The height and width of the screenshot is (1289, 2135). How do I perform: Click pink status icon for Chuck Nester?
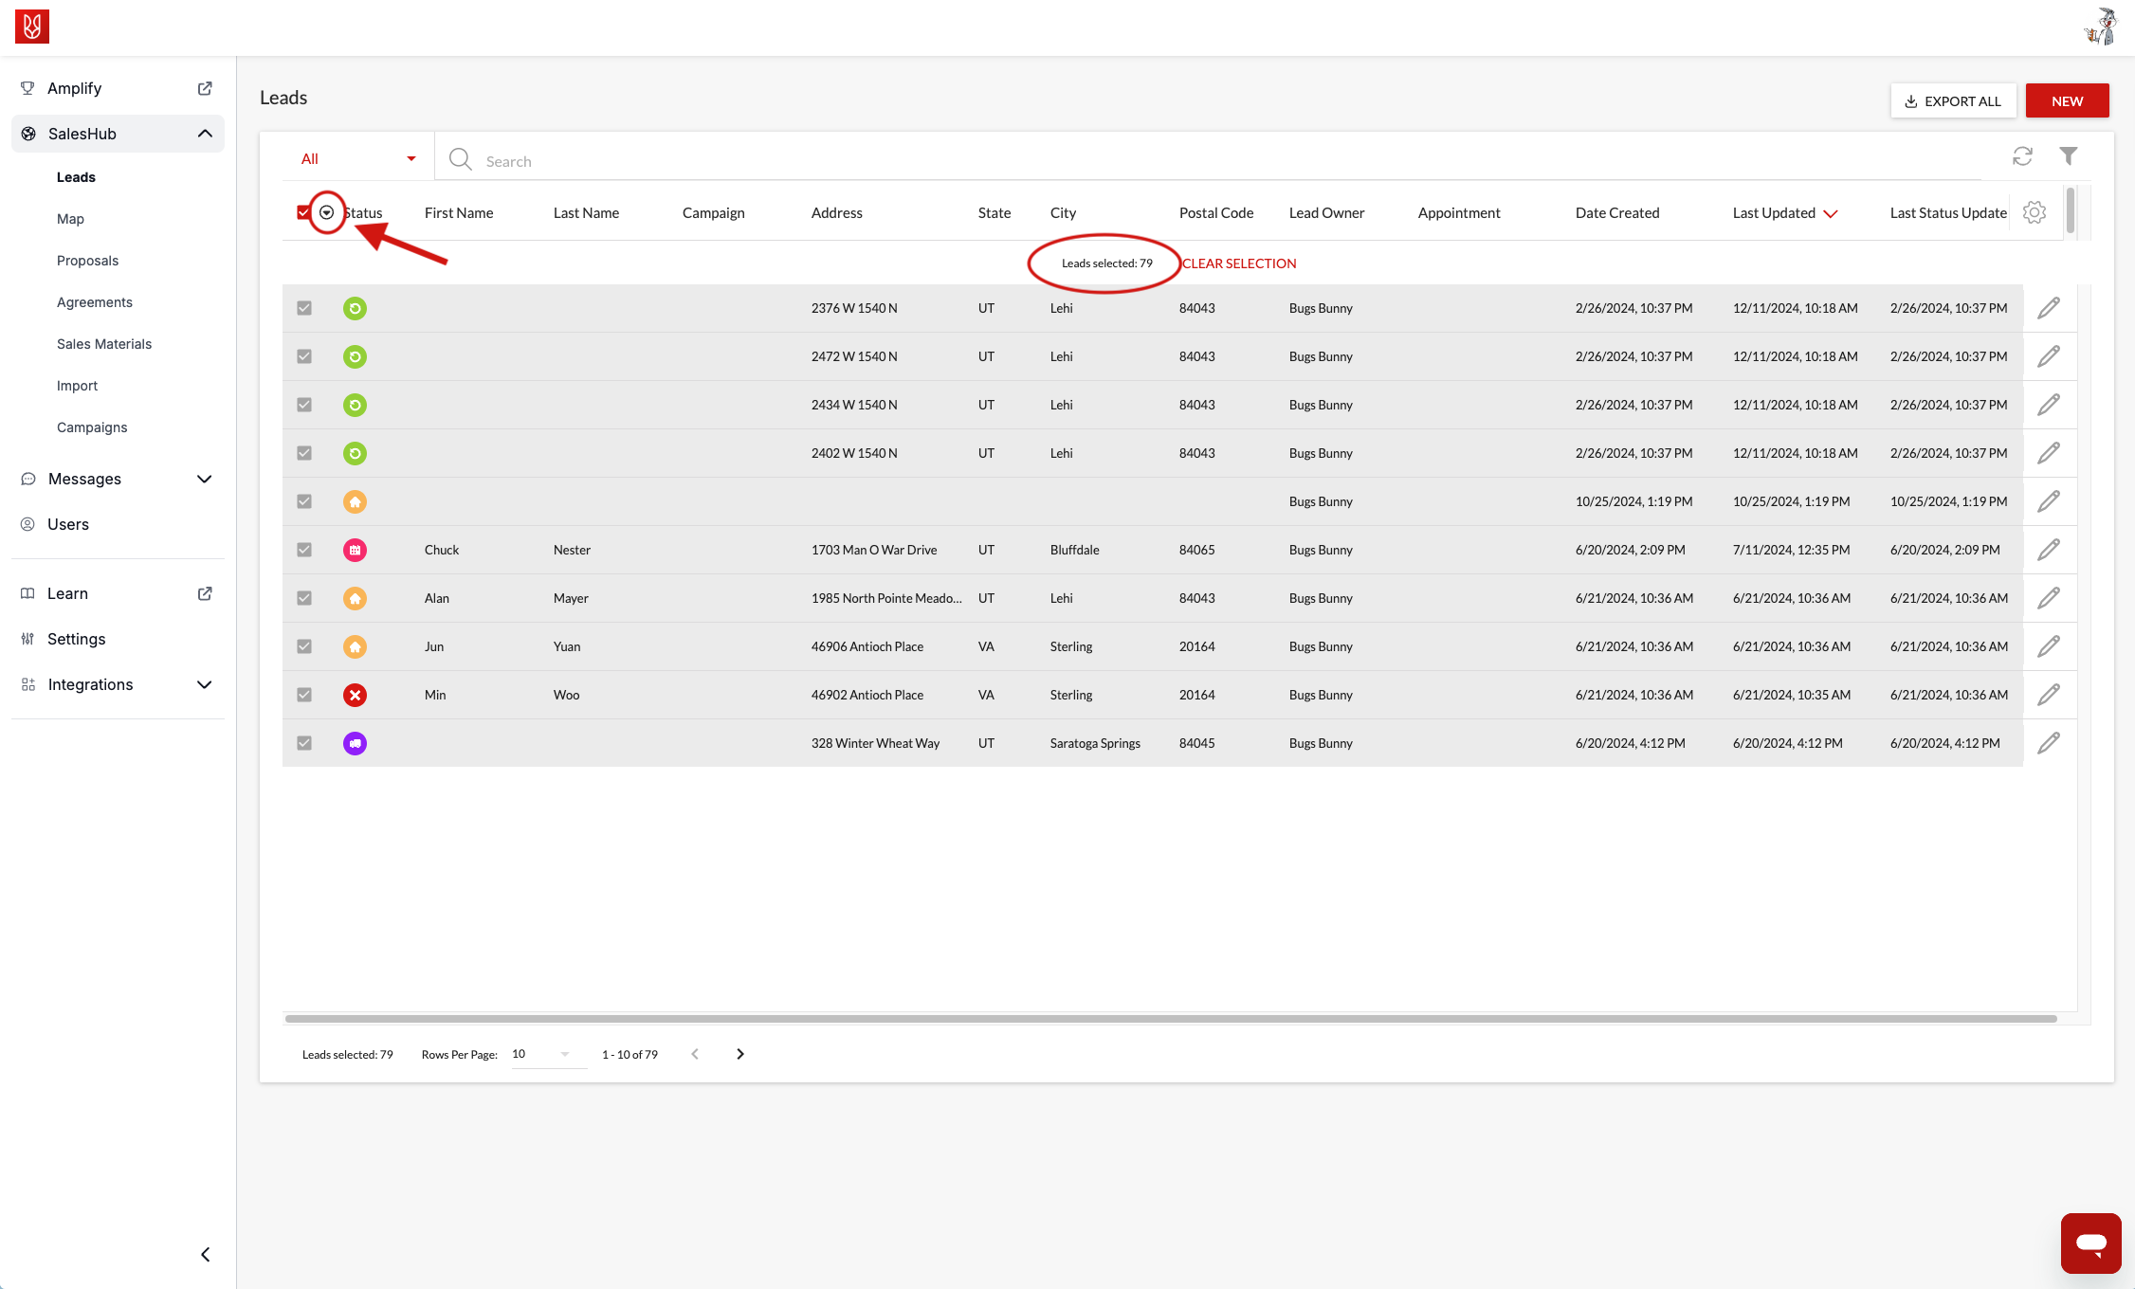click(355, 550)
